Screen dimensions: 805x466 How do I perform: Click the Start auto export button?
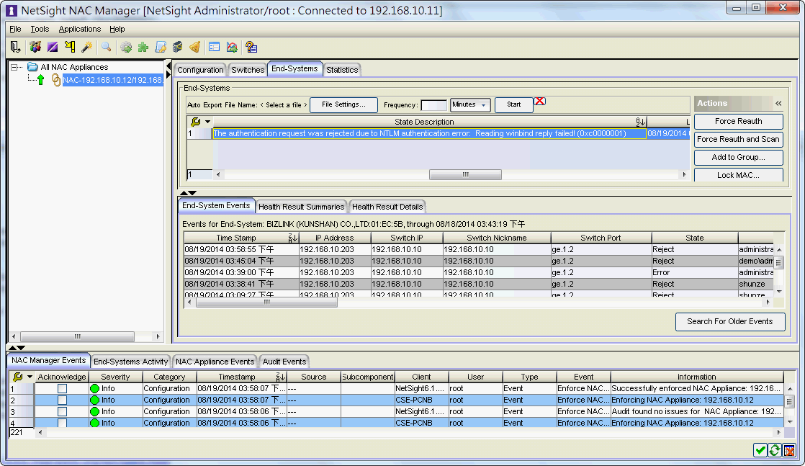click(x=514, y=105)
